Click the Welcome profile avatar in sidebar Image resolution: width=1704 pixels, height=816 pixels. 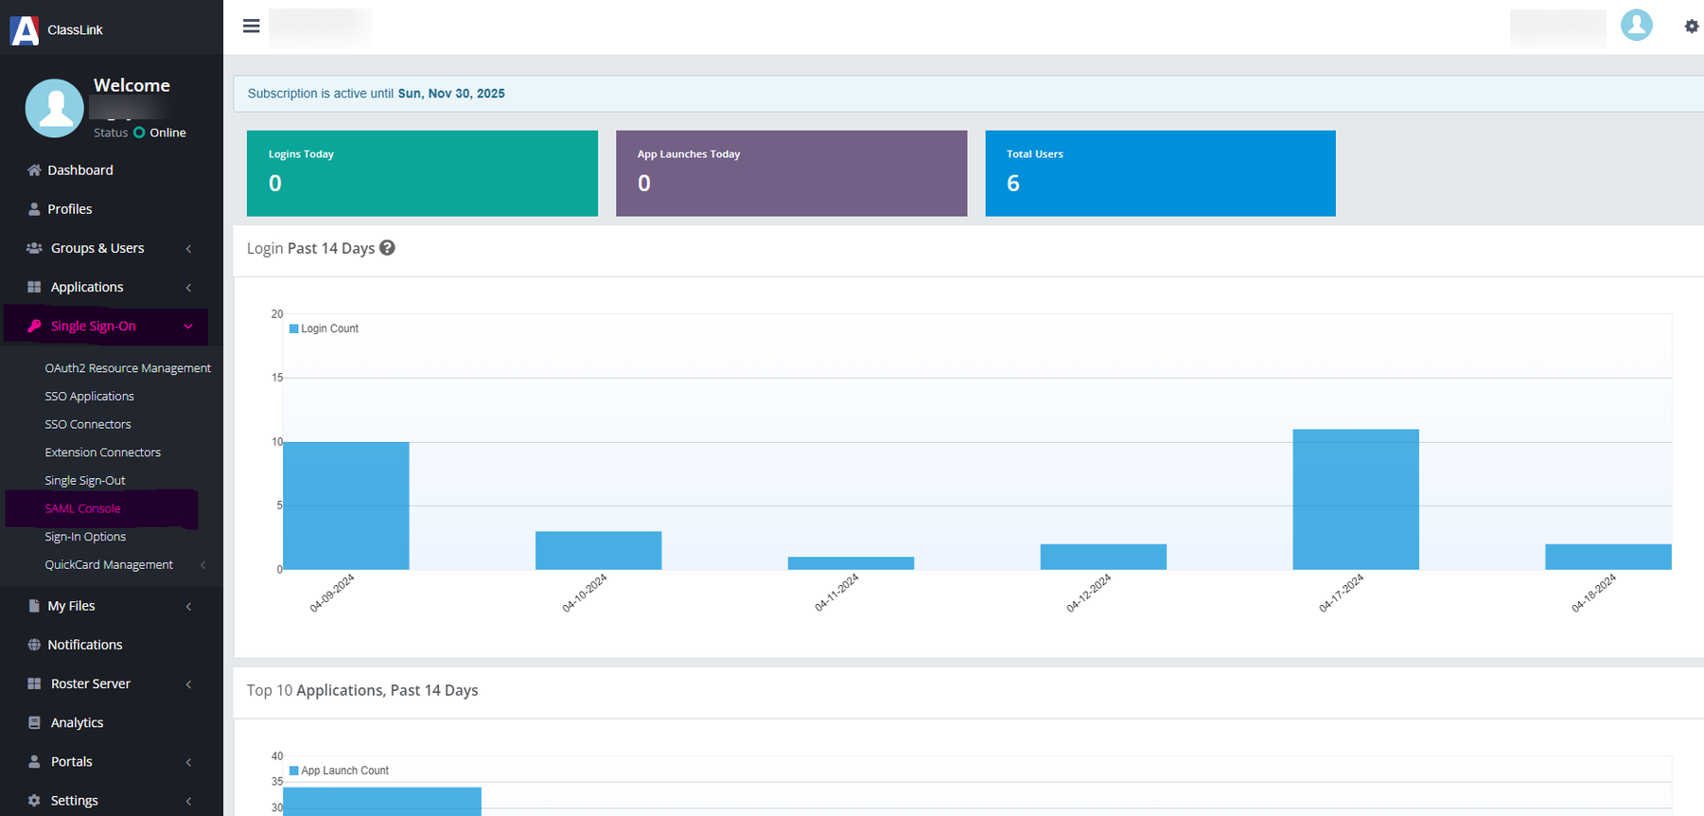point(54,108)
